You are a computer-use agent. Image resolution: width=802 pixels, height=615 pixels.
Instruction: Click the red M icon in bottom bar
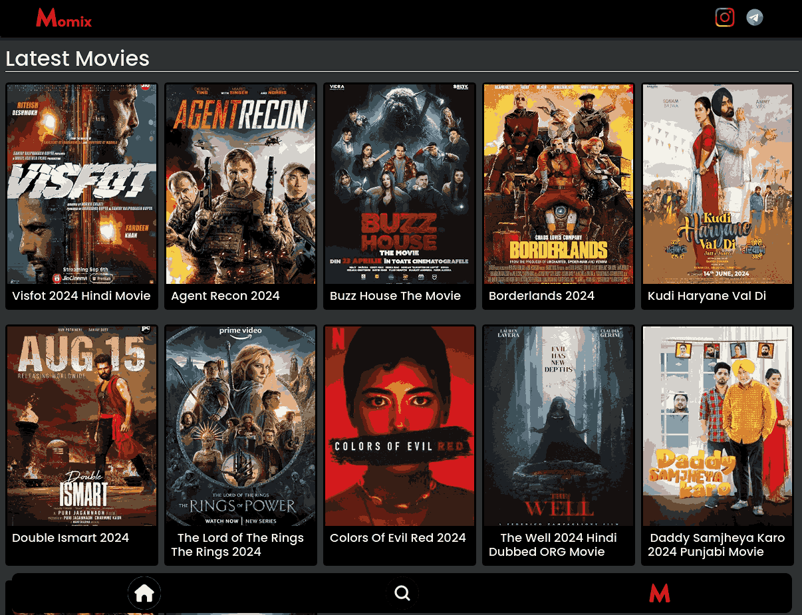[659, 593]
